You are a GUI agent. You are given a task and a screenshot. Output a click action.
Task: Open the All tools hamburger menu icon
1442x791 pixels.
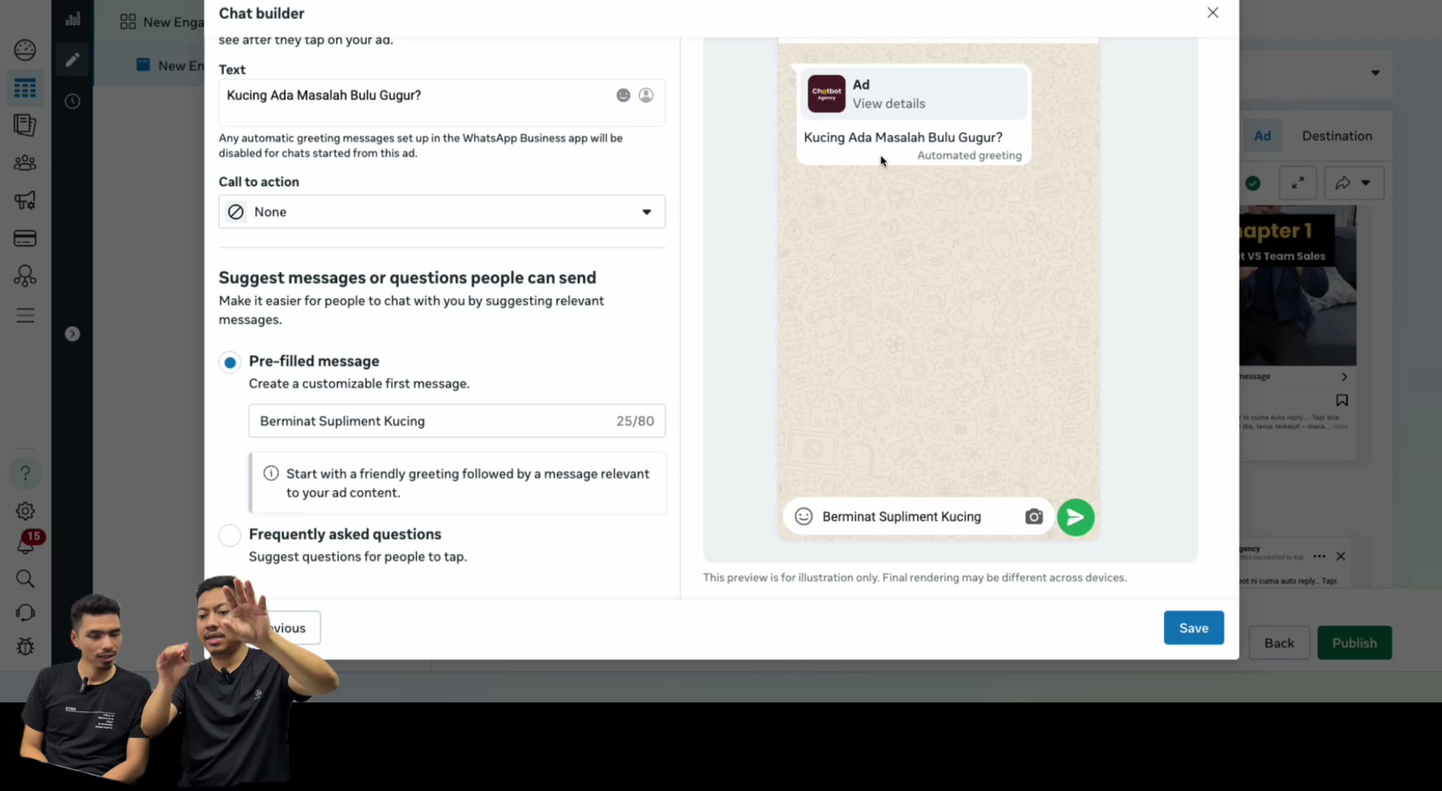(x=25, y=316)
